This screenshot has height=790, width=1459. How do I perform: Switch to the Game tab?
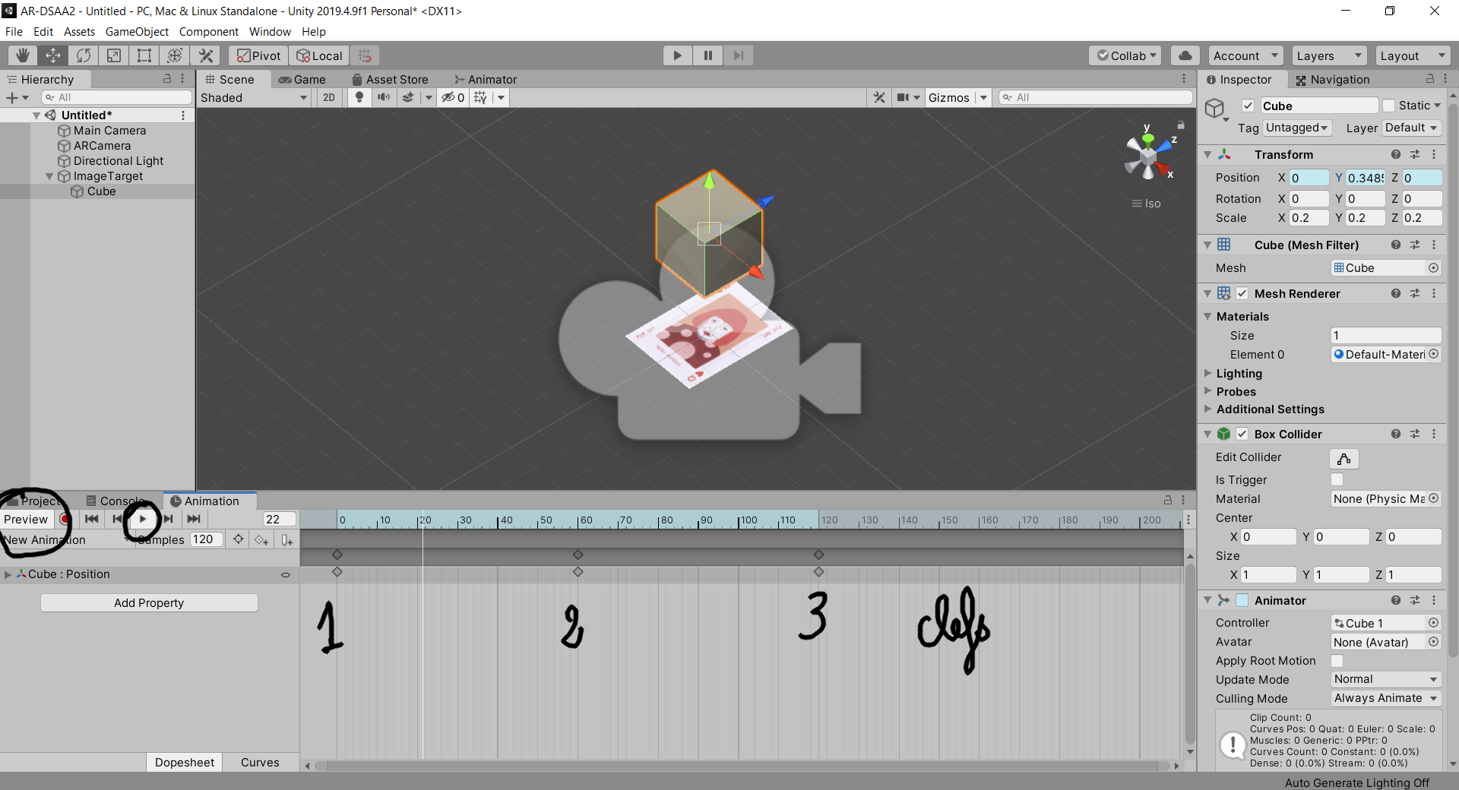[302, 80]
